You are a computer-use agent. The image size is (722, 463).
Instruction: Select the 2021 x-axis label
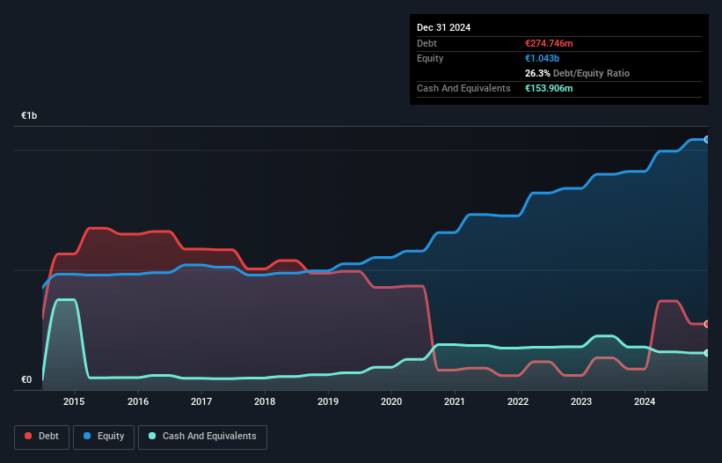click(455, 401)
